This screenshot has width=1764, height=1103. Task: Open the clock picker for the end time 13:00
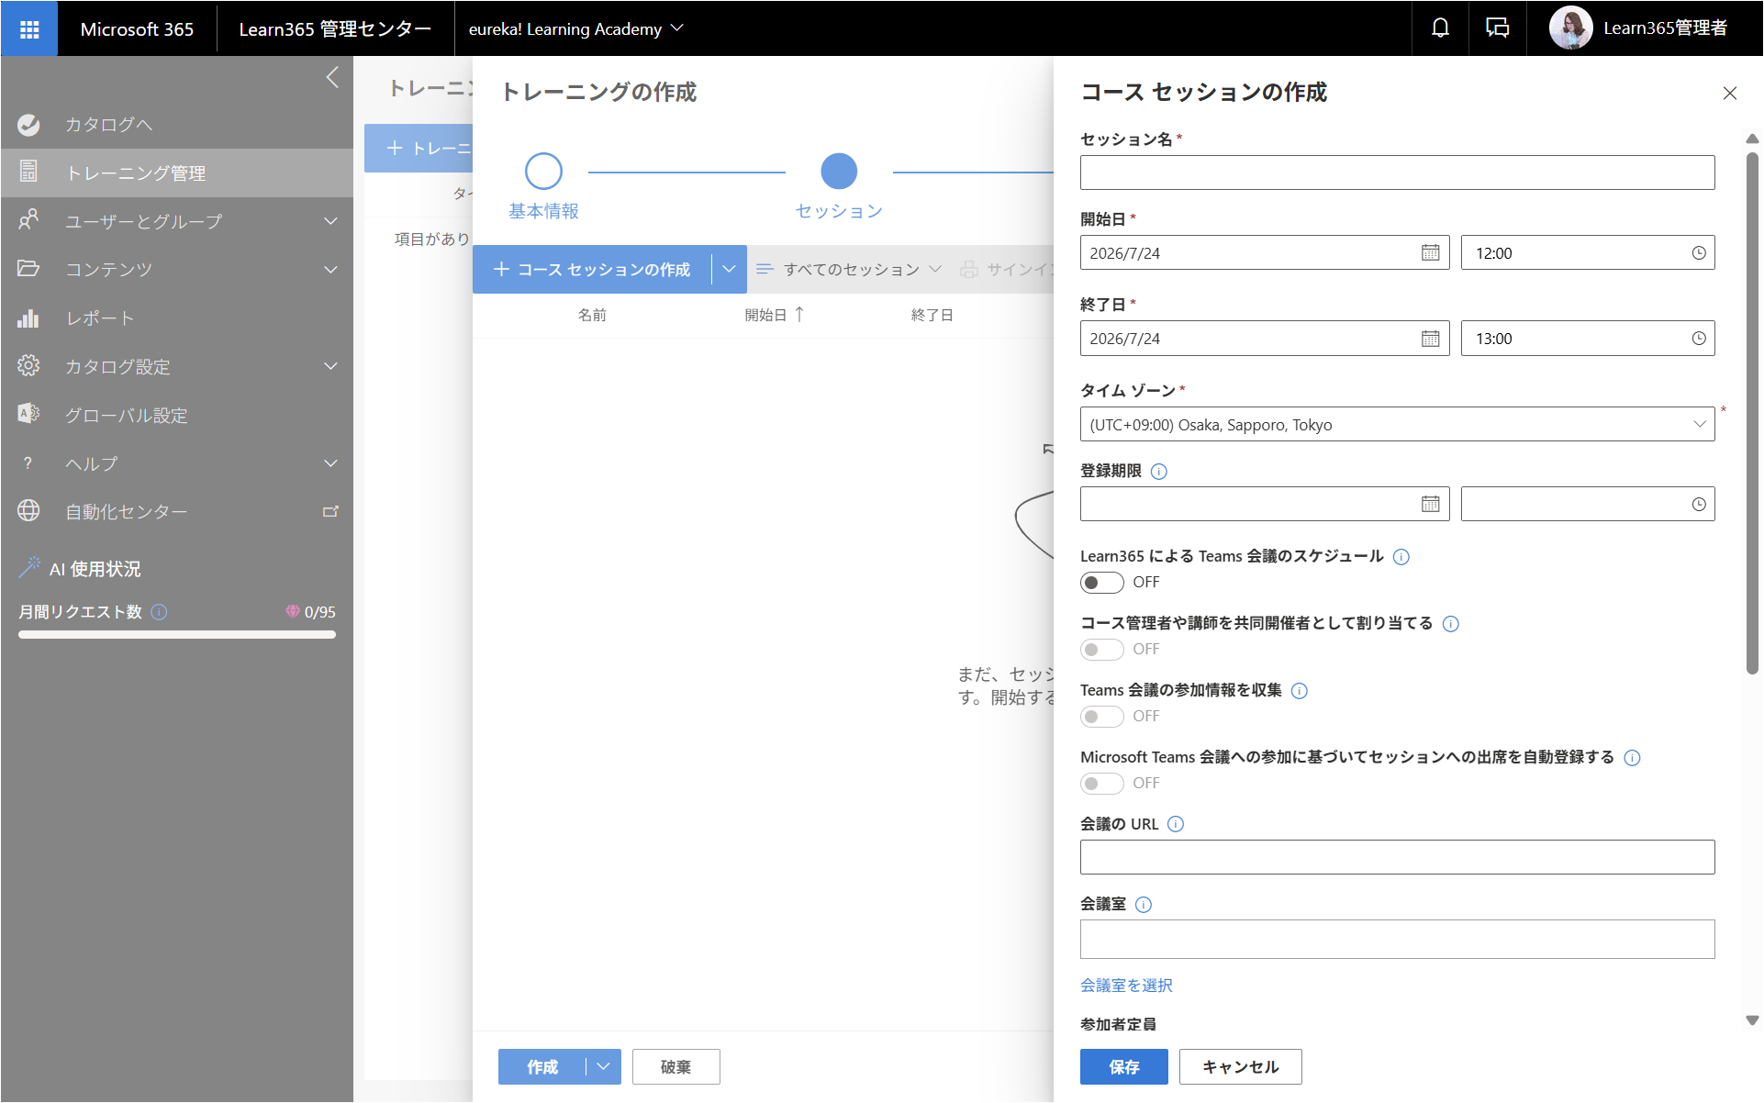(1698, 339)
